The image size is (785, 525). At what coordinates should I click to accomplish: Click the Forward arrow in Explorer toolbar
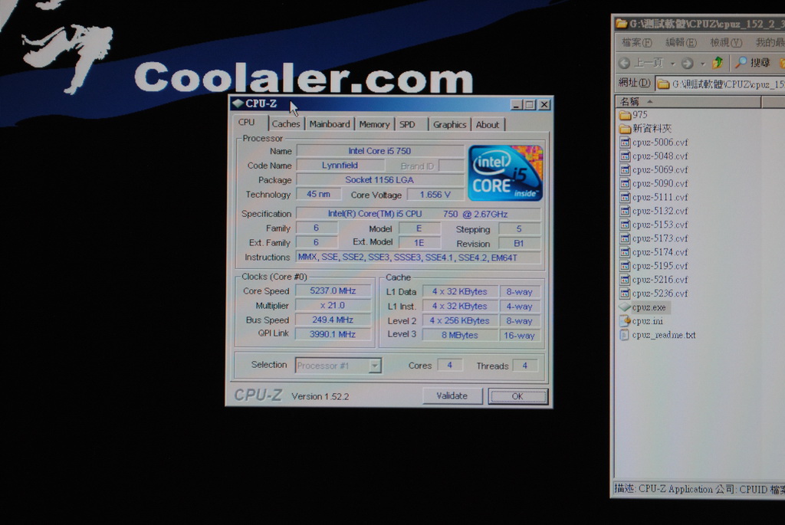coord(688,63)
